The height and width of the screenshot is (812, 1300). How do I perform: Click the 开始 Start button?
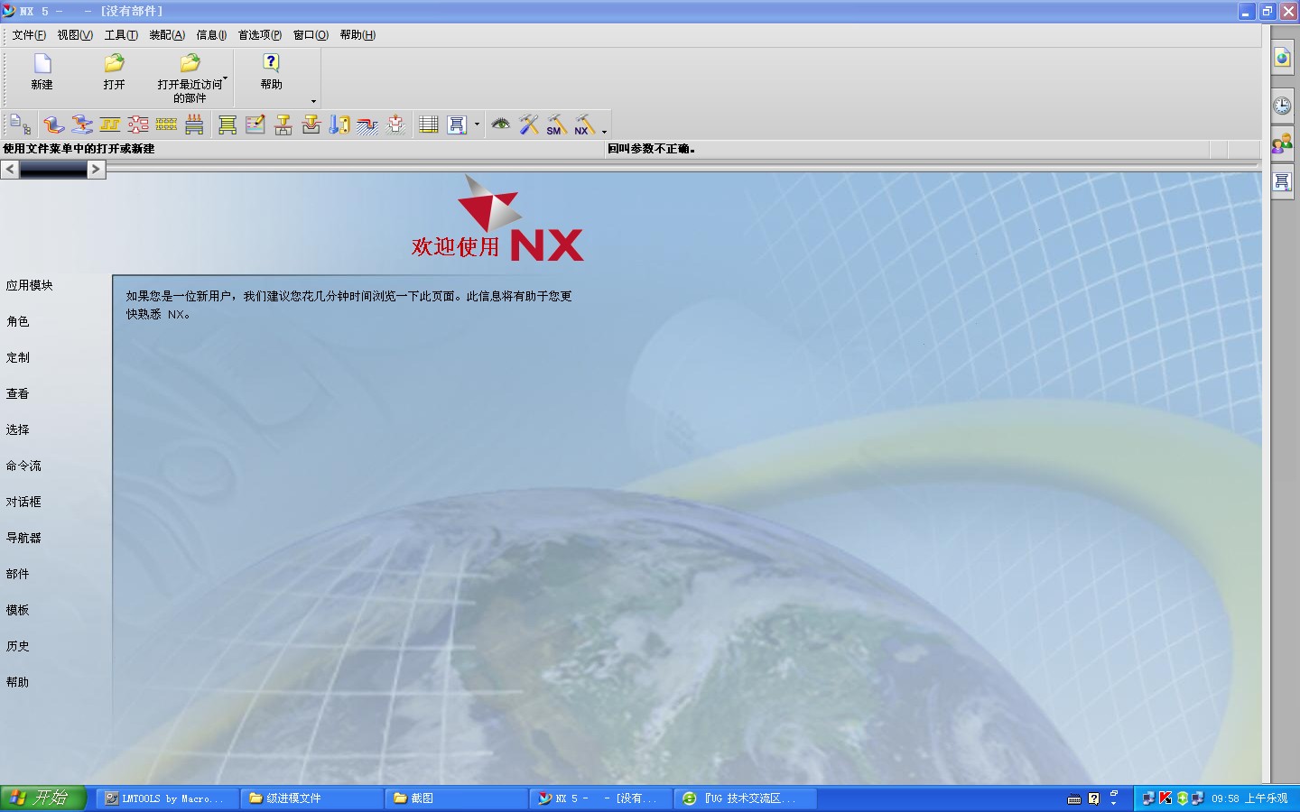click(43, 798)
